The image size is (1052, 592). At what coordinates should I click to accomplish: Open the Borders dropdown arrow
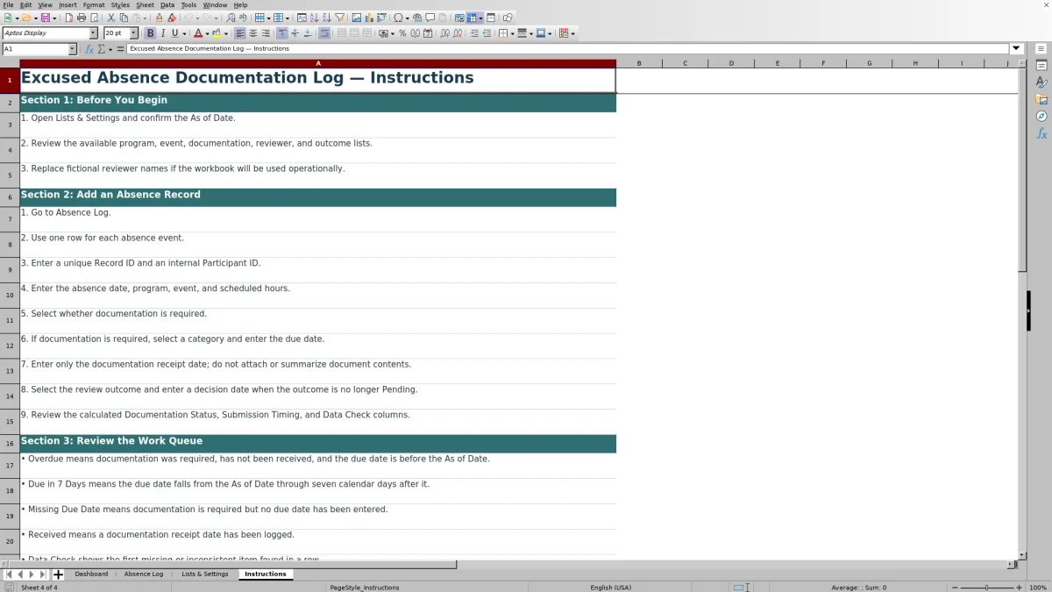pos(513,33)
